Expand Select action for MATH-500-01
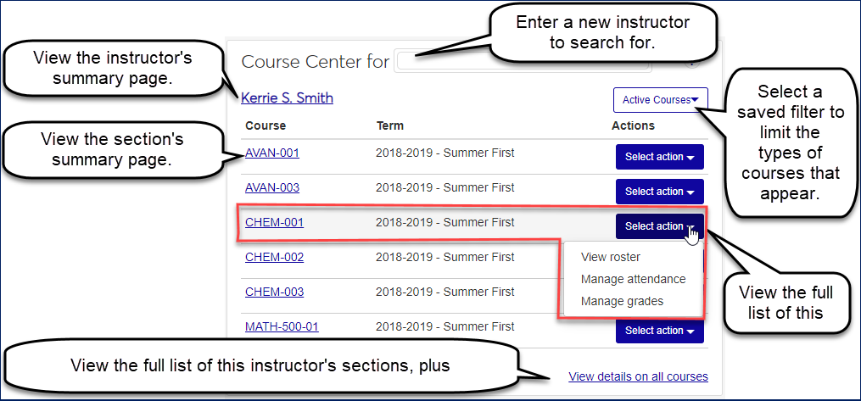Viewport: 861px width, 401px height. tap(659, 331)
